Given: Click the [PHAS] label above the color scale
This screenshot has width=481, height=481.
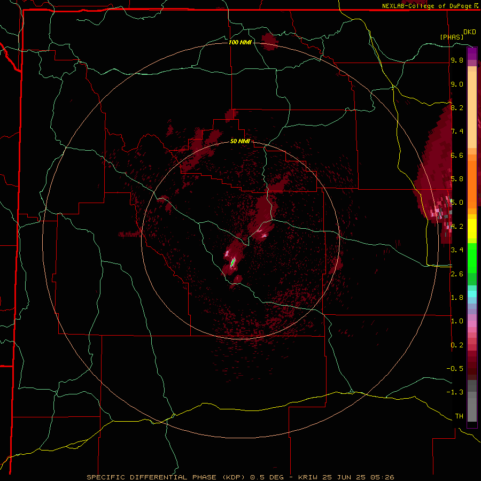Looking at the screenshot, I should coord(452,37).
